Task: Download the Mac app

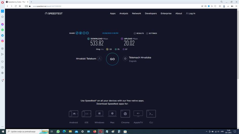Action: (x=112, y=117)
